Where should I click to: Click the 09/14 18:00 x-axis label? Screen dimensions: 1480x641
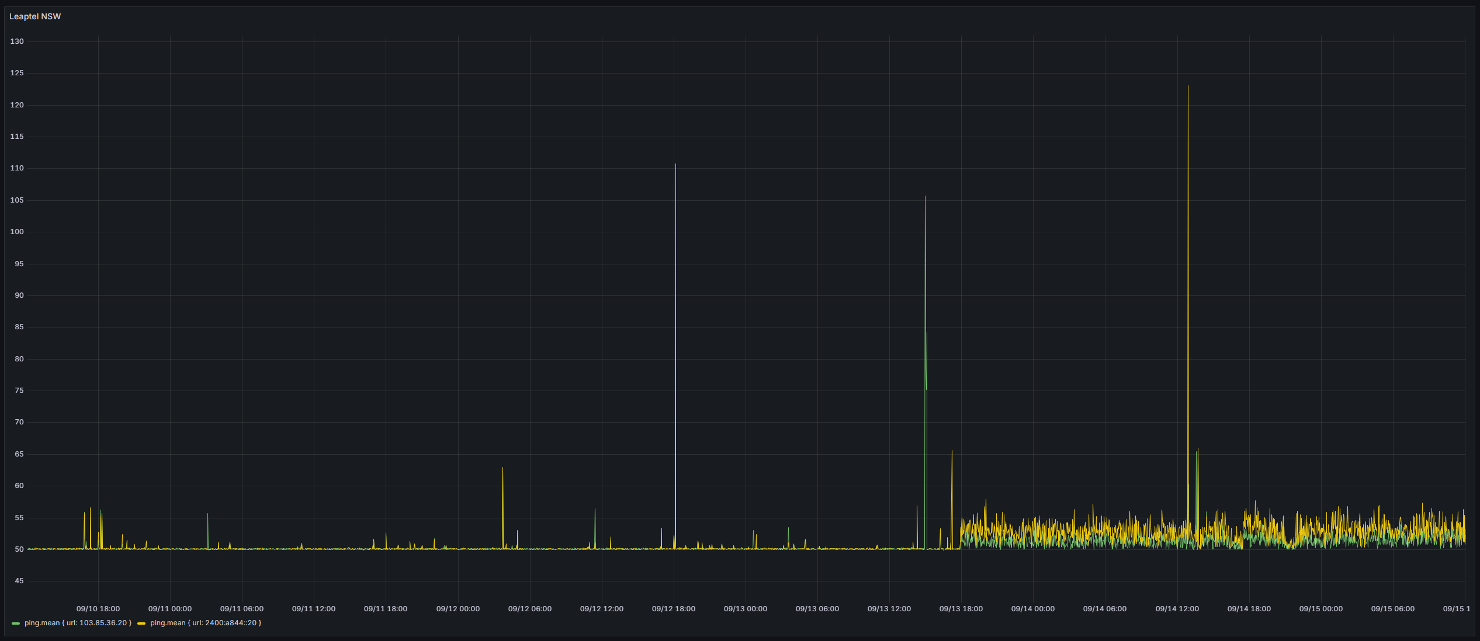click(1249, 609)
